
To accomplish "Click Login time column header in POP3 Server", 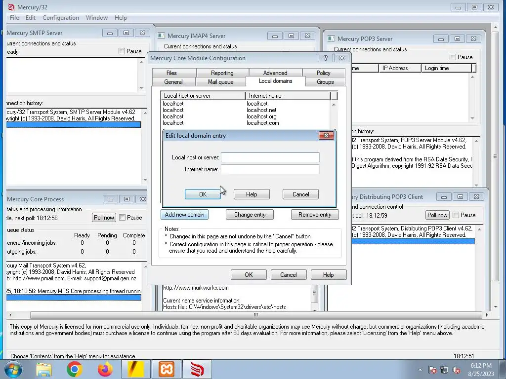I will [x=447, y=68].
